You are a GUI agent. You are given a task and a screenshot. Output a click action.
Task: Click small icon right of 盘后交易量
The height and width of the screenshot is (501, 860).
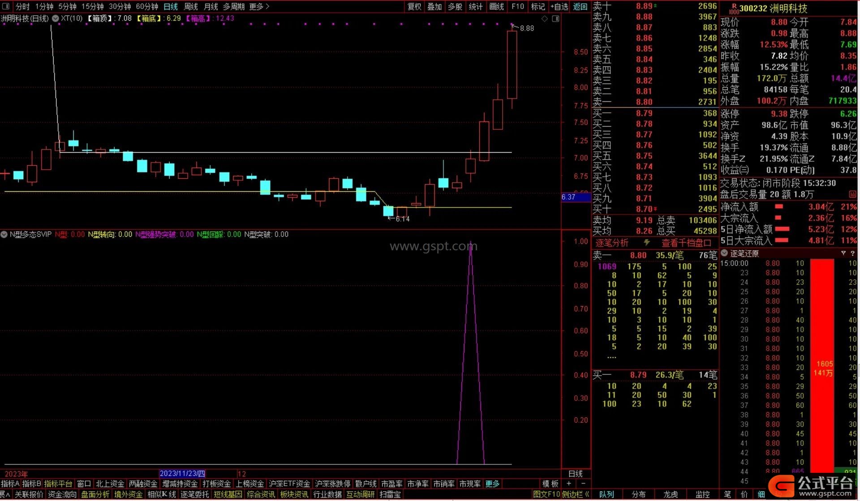(852, 194)
